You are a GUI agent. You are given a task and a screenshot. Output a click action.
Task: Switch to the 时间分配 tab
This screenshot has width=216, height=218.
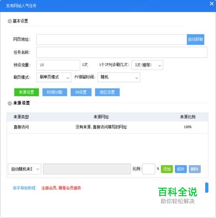click(54, 92)
